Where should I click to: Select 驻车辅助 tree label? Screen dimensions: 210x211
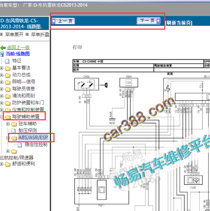point(28,123)
